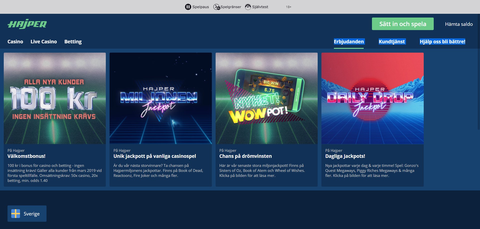
Task: Click Hämta saldo
Action: pyautogui.click(x=459, y=24)
